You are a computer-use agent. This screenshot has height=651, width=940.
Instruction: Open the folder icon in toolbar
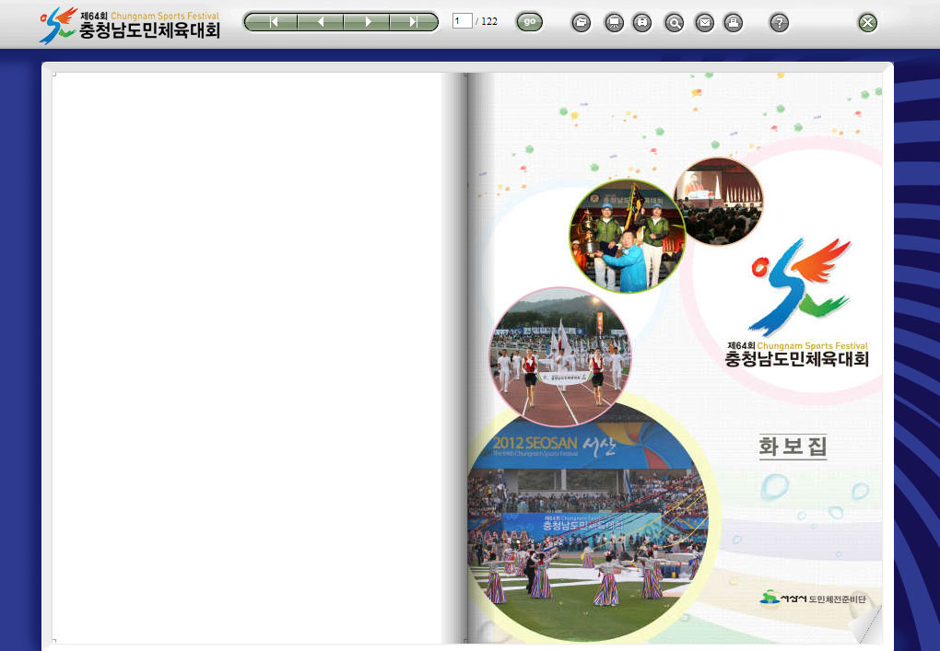581,23
